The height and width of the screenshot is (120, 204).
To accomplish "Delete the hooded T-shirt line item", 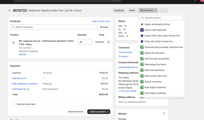I will pos(109,42).
